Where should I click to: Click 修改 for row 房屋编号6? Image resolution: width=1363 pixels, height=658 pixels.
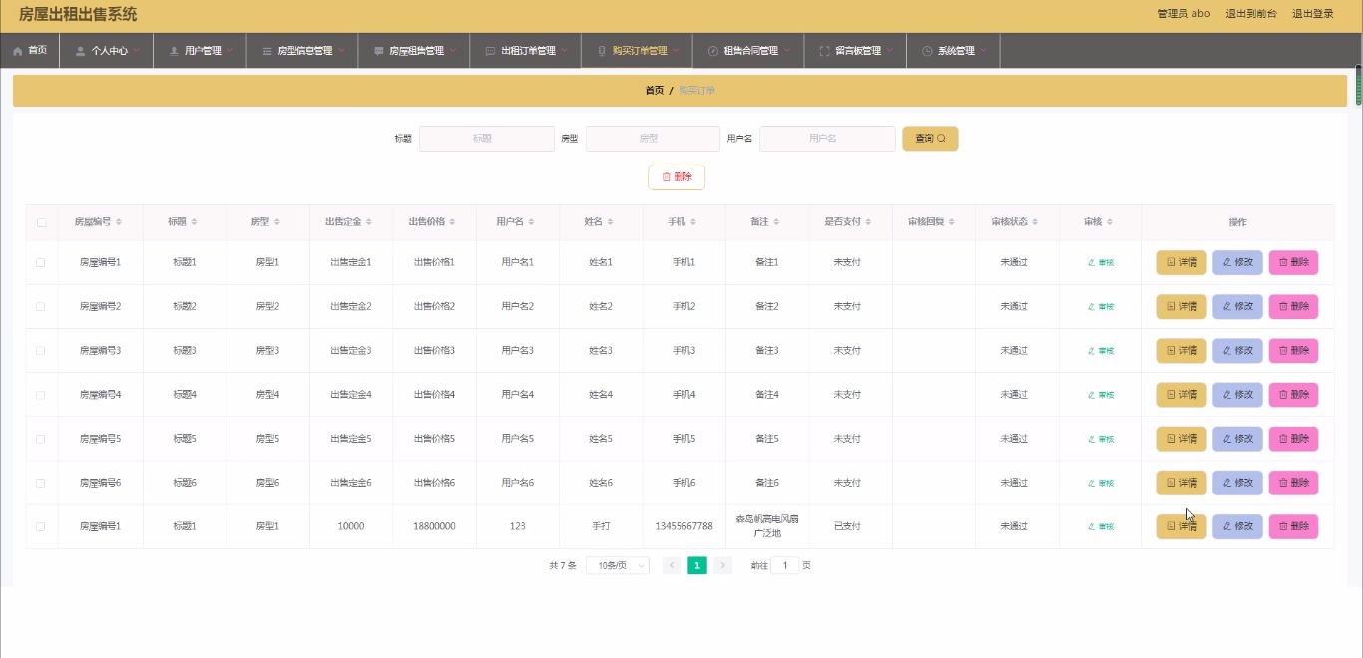pos(1237,483)
